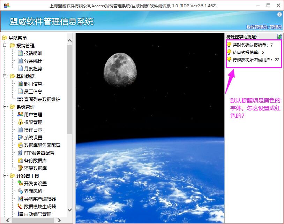Select the 基础数据 folder label

pyautogui.click(x=25, y=76)
